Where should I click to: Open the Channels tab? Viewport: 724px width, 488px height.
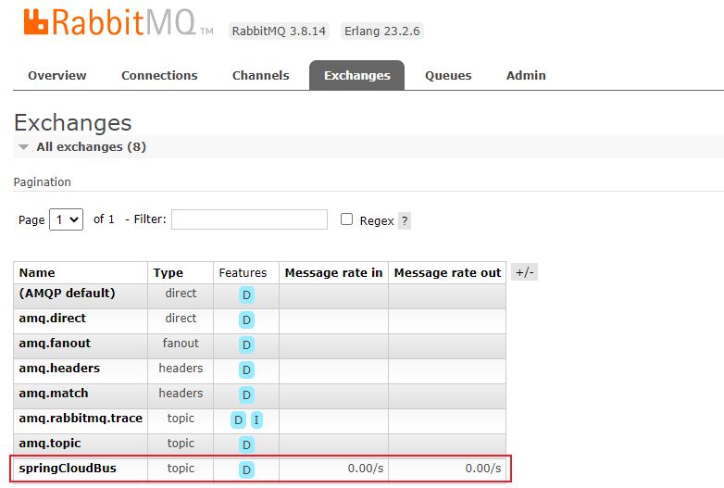pos(260,75)
